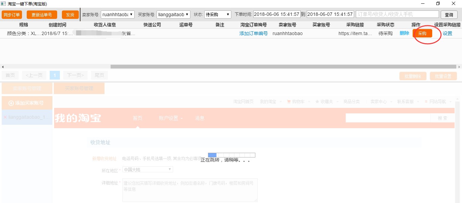Click the 设置 link in order row
The height and width of the screenshot is (203, 462).
click(447, 33)
